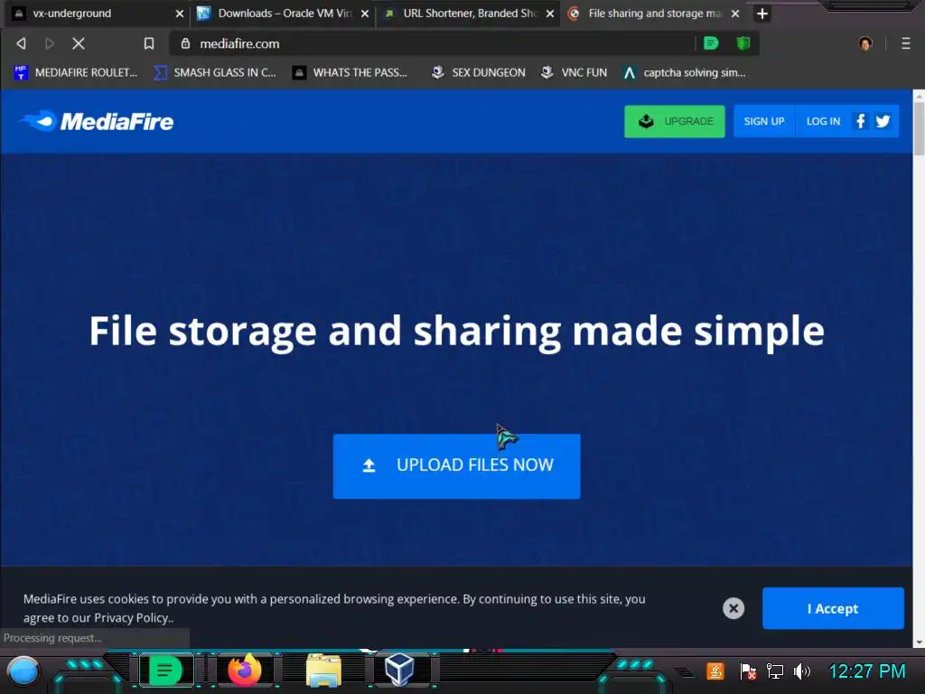
Task: Open File Explorer folder in taskbar
Action: [x=324, y=671]
